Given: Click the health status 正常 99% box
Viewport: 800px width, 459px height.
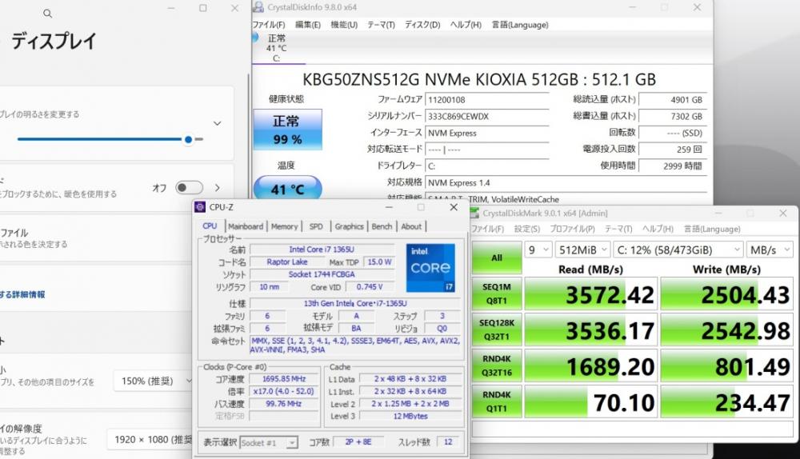Looking at the screenshot, I should [288, 130].
